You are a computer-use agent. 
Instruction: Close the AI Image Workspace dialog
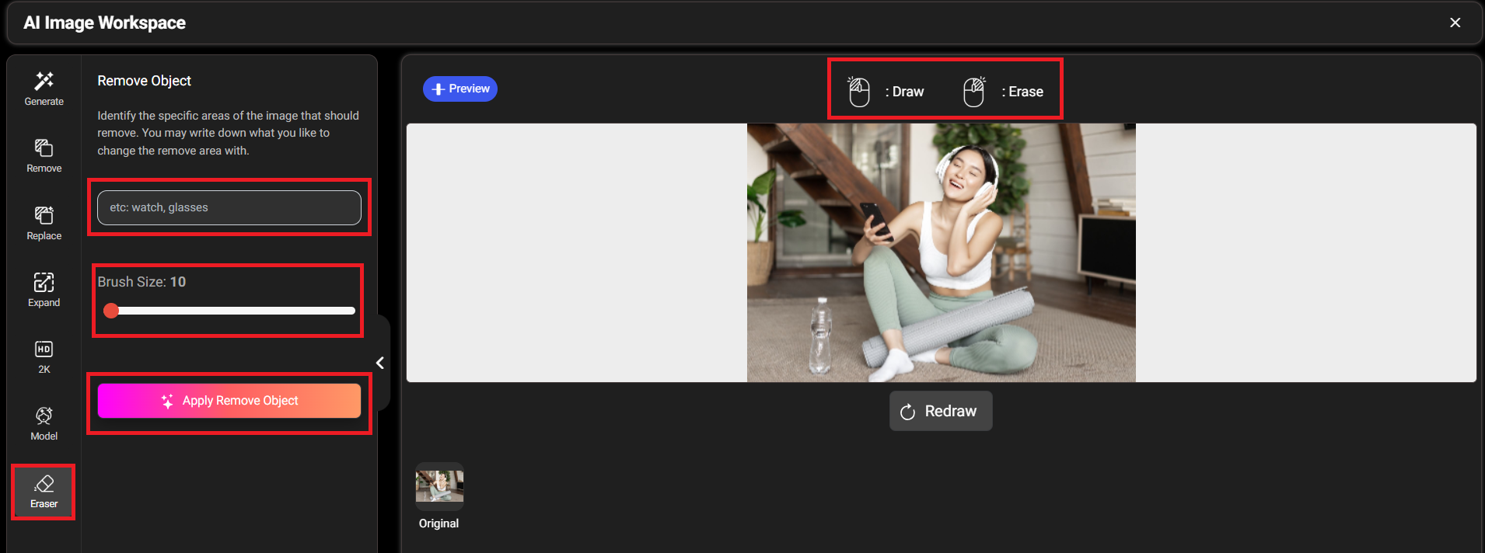tap(1455, 23)
